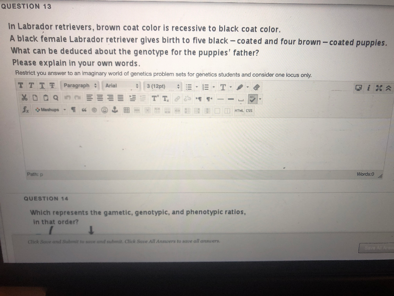Open the Arial font family dropdown
The width and height of the screenshot is (394, 296).
click(x=119, y=86)
